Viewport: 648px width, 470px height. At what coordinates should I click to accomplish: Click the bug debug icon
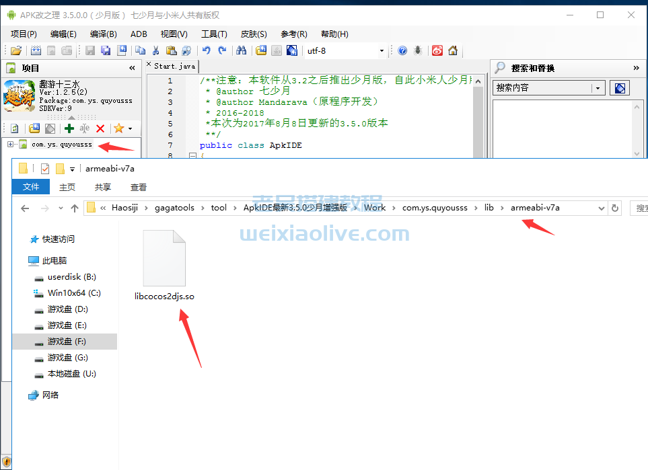(x=419, y=50)
